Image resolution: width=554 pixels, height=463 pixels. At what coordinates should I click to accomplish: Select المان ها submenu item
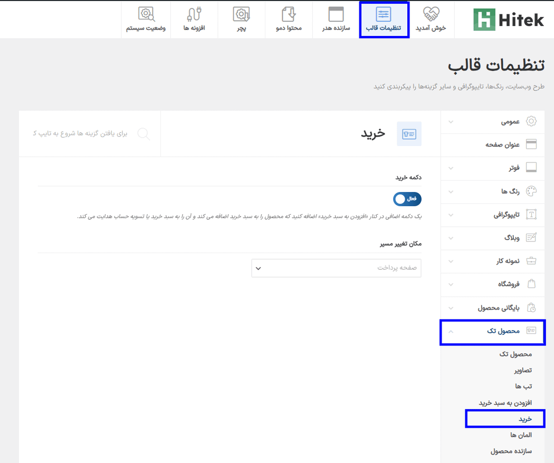pyautogui.click(x=521, y=435)
